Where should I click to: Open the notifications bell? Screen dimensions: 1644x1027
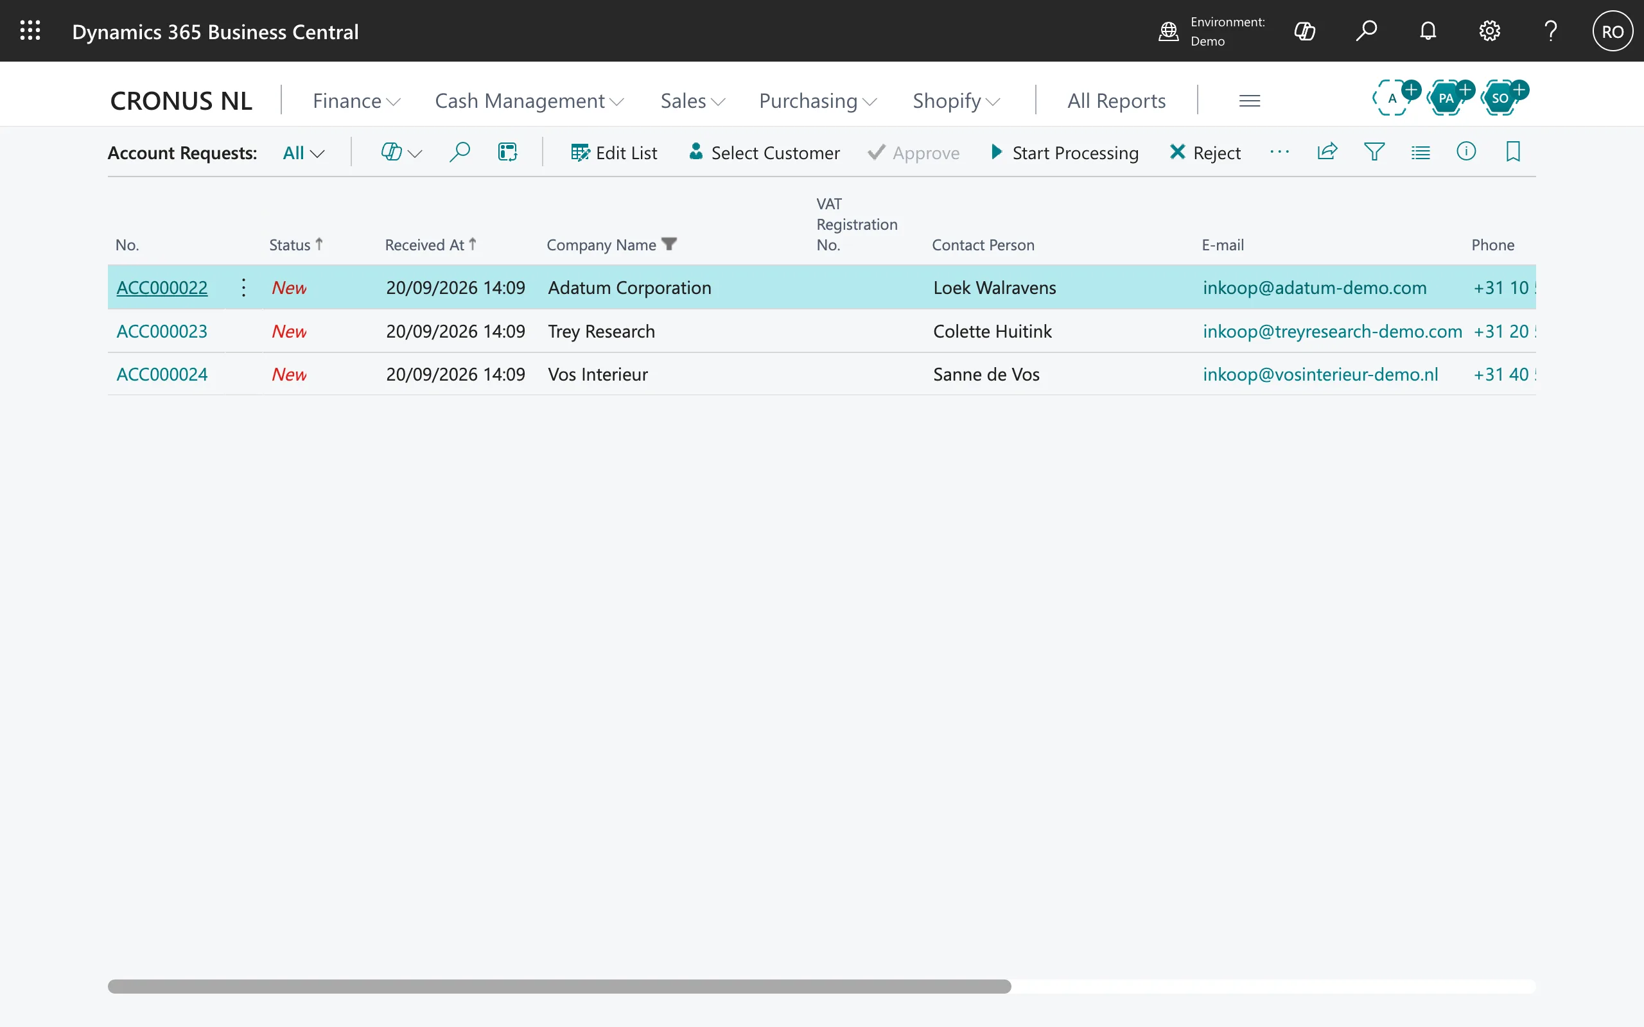(1428, 31)
